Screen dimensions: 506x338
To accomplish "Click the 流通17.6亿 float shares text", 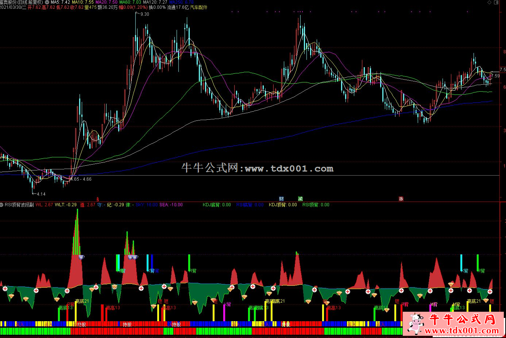I will point(178,7).
